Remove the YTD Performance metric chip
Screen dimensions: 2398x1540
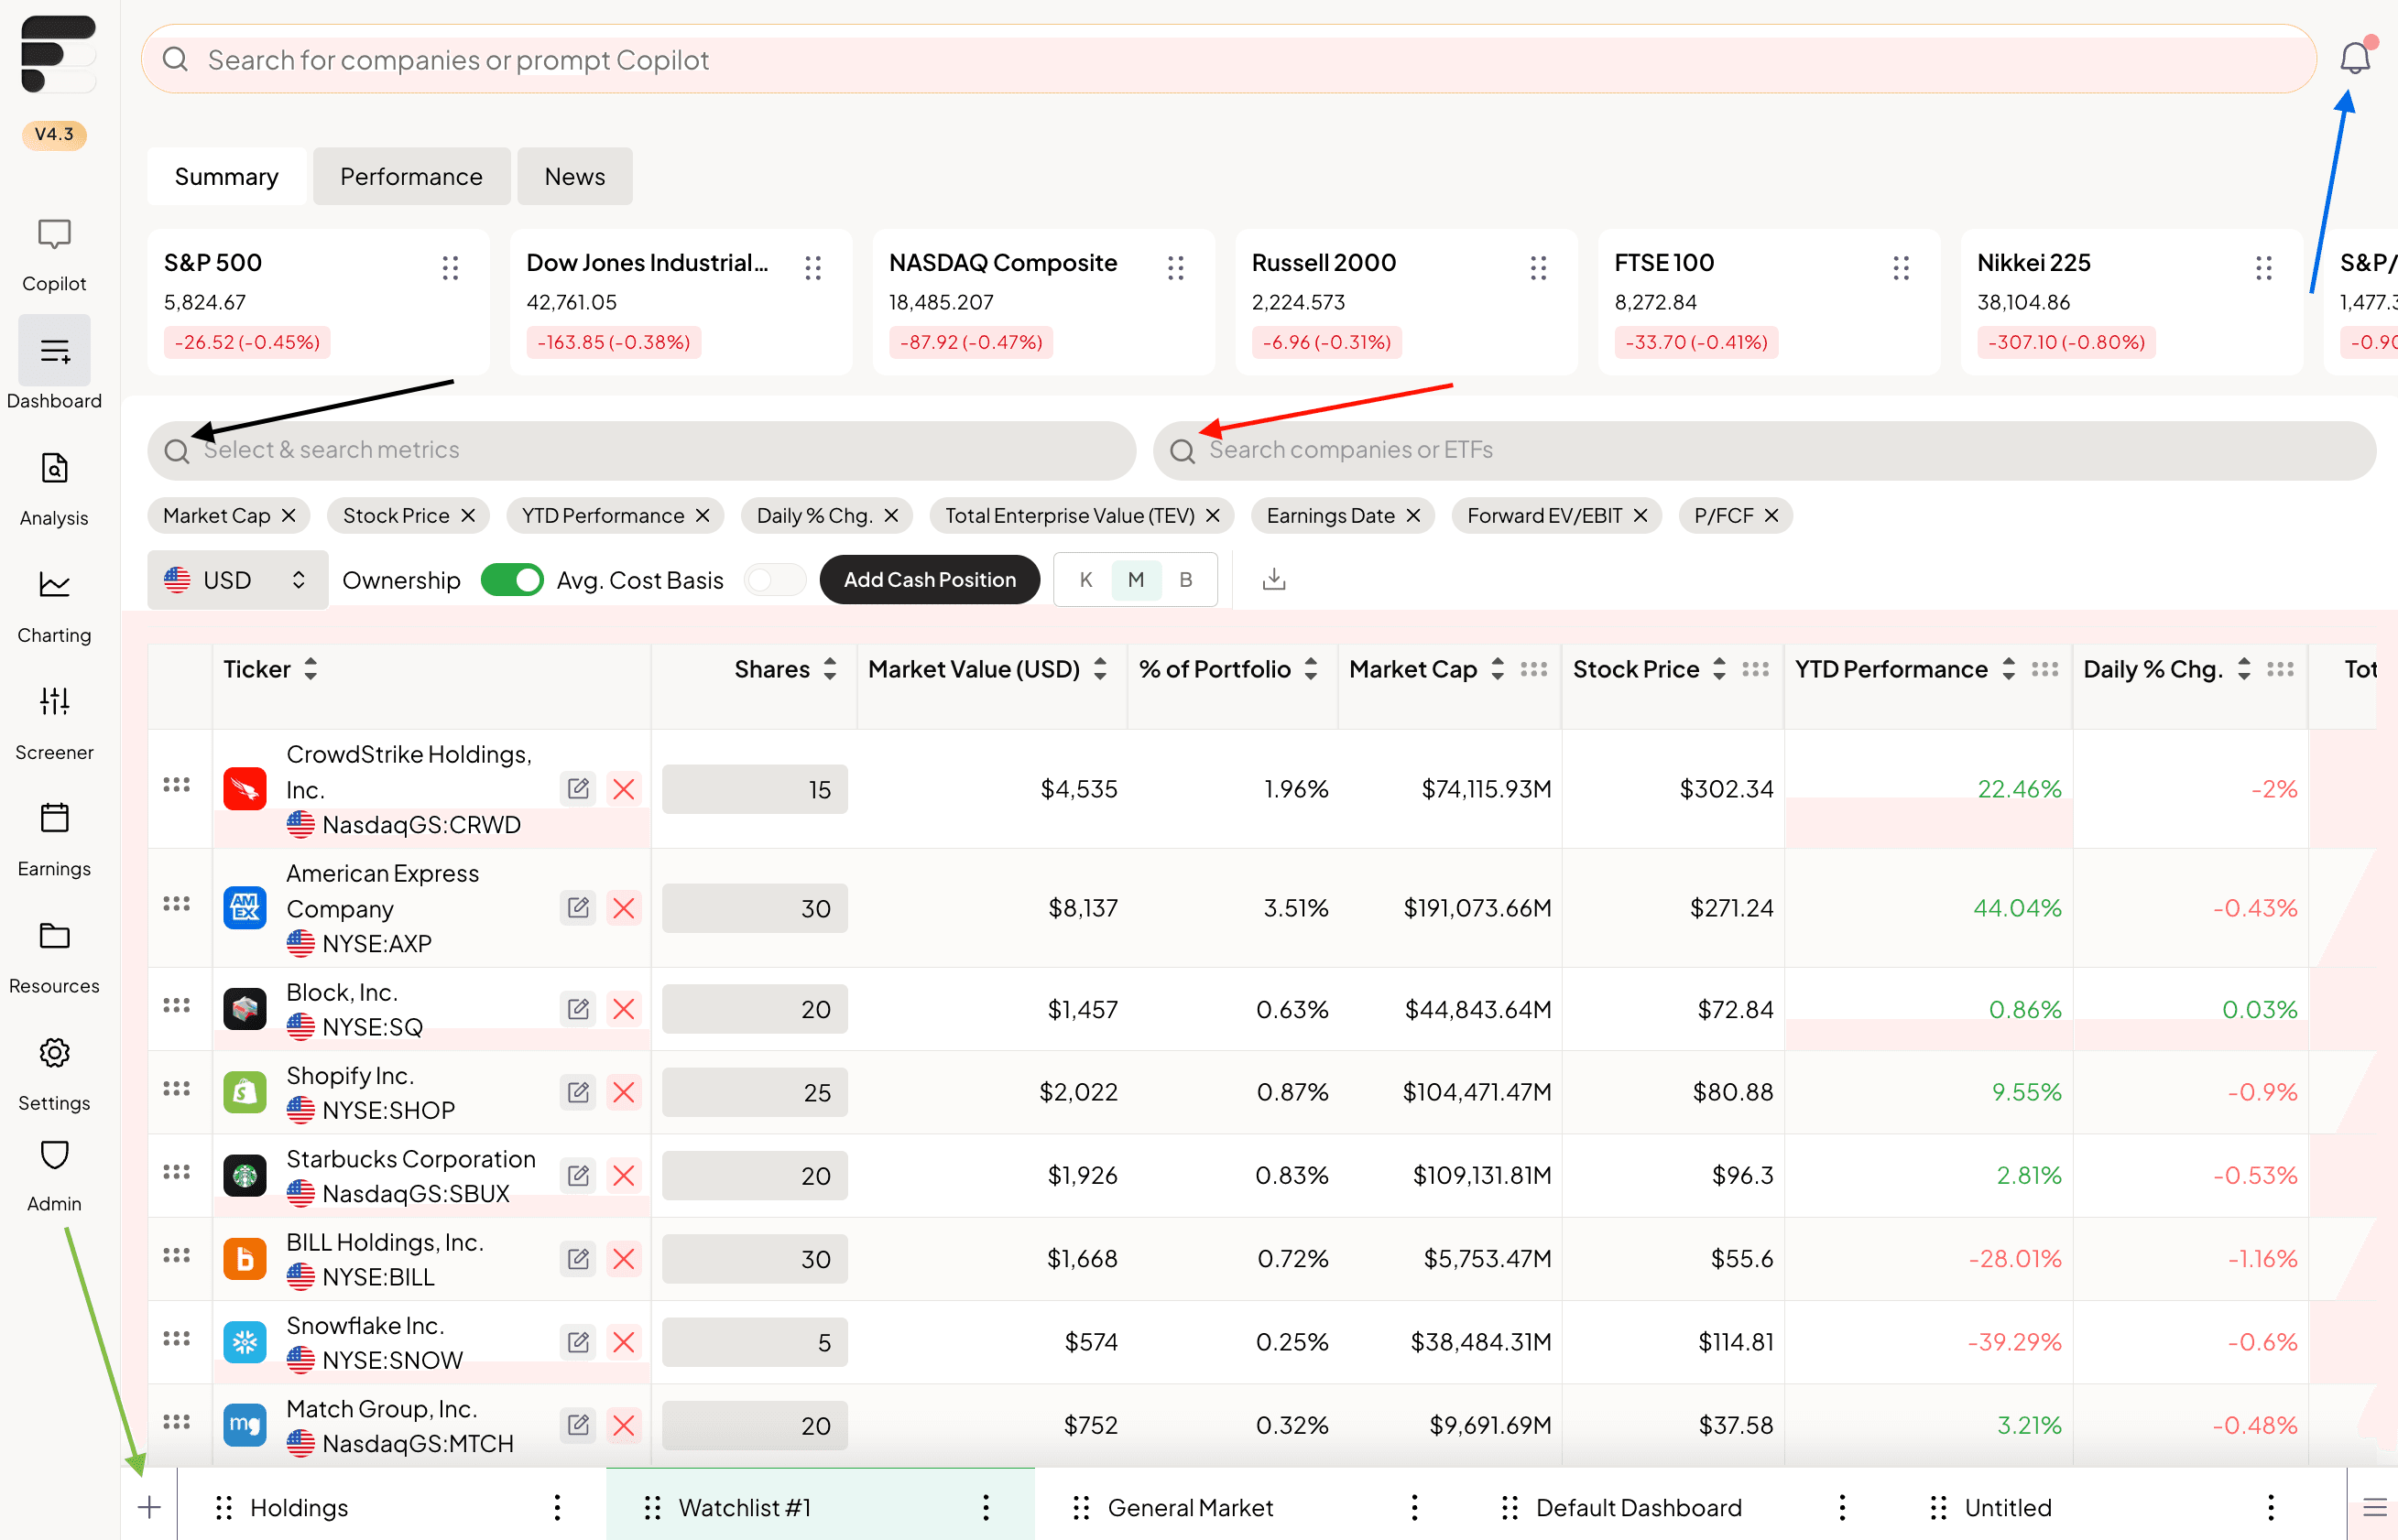[703, 515]
